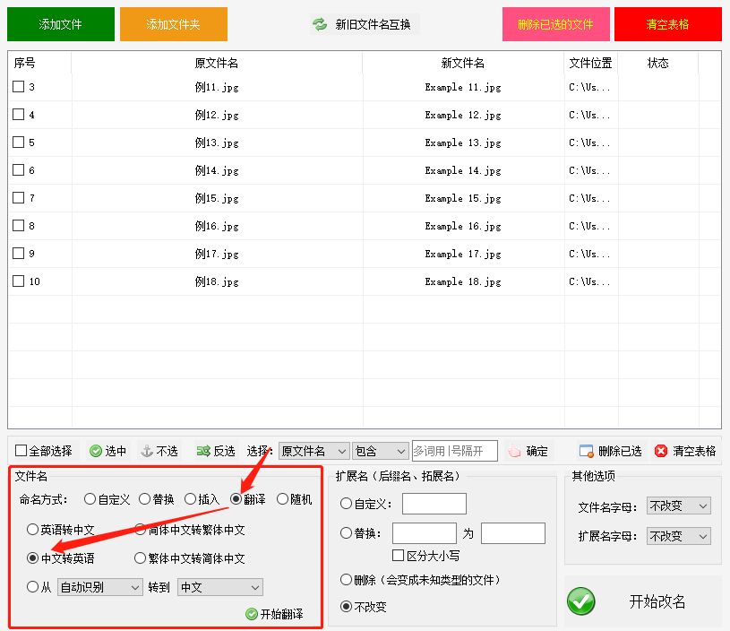Select the 替换 naming mode radio
This screenshot has width=730, height=631.
(145, 499)
